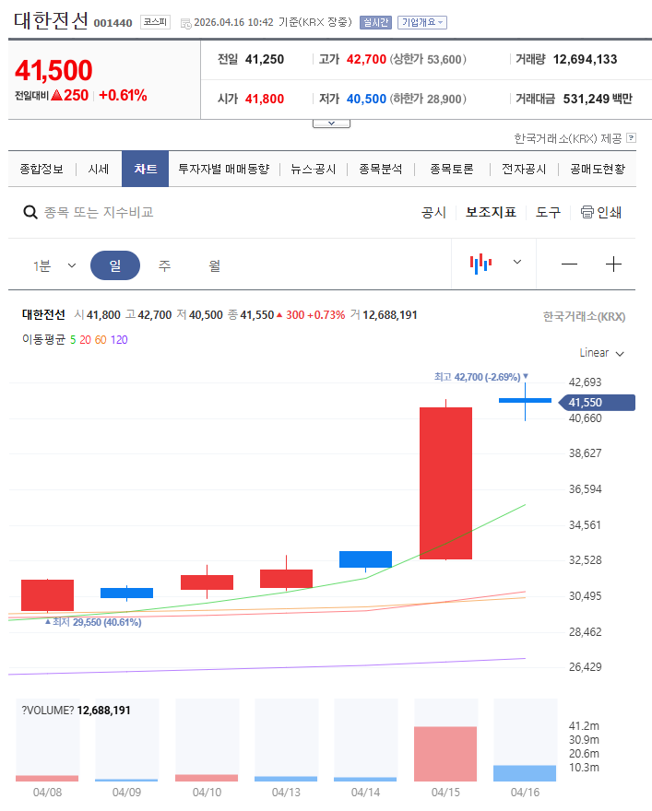Open the 시세 tab
The height and width of the screenshot is (811, 652).
(99, 170)
